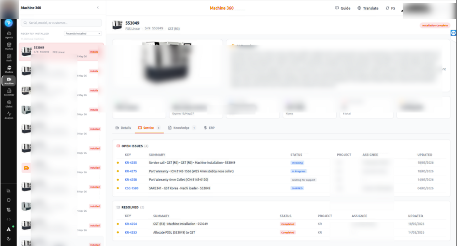The width and height of the screenshot is (457, 246).
Task: Switch to the Knowledge tab
Action: click(x=181, y=128)
